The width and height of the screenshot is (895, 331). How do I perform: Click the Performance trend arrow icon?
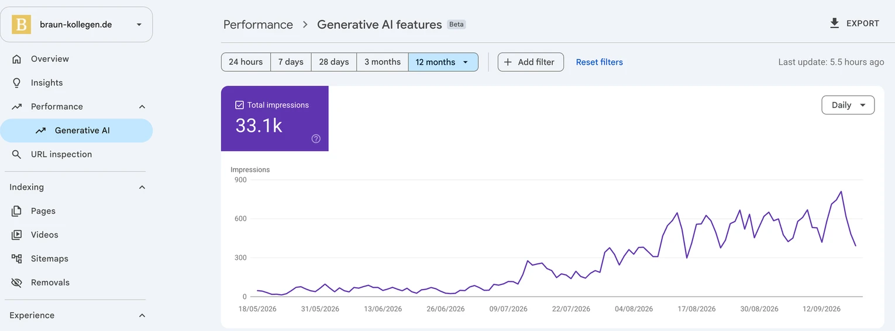17,107
